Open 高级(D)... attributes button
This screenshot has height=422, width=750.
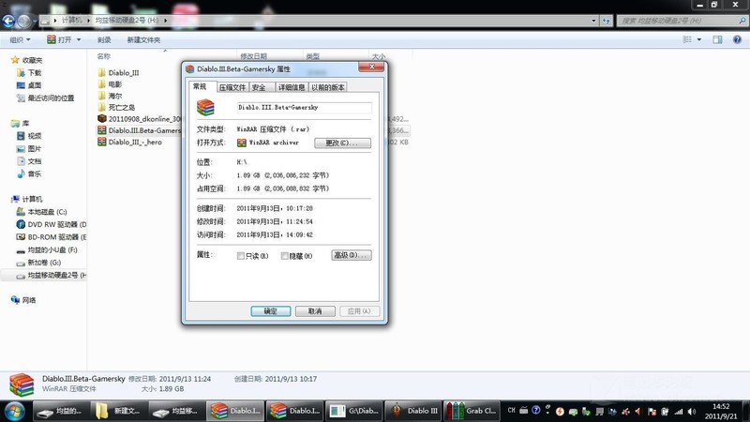point(352,255)
